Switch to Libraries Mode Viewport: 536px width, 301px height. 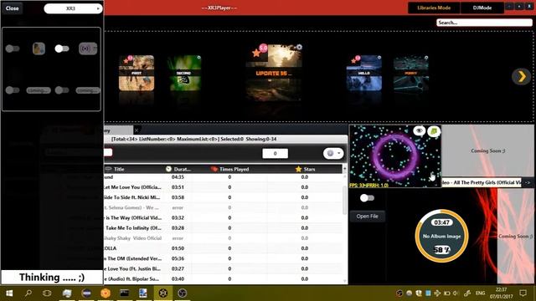click(434, 8)
